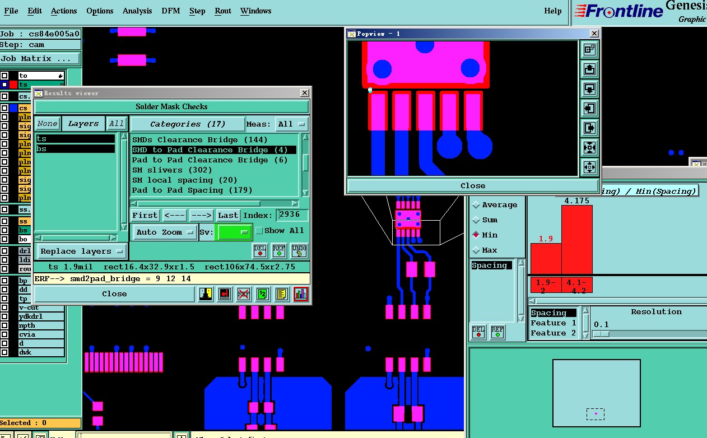
Task: Open the File menu
Action: pyautogui.click(x=11, y=11)
